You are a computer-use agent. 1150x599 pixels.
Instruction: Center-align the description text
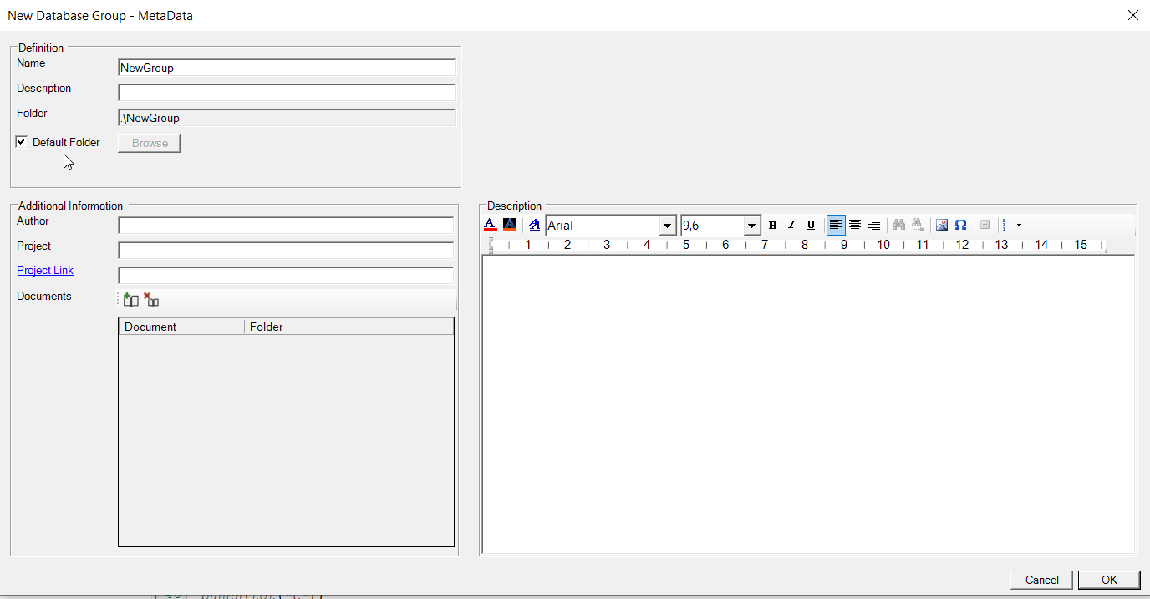click(855, 226)
